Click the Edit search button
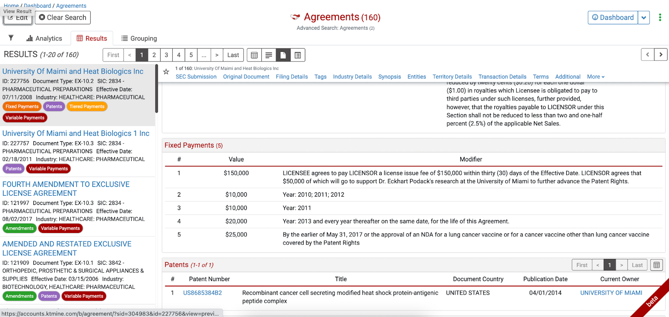Image resolution: width=669 pixels, height=317 pixels. coord(18,18)
